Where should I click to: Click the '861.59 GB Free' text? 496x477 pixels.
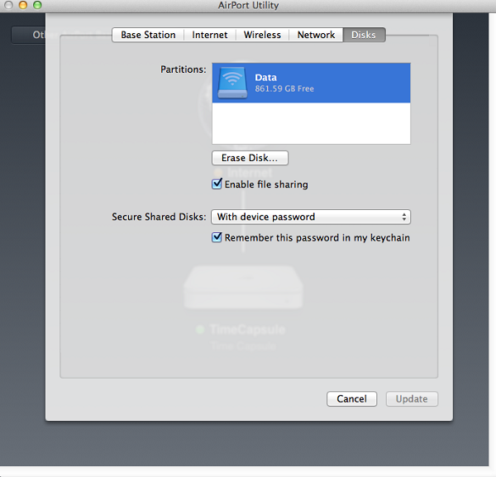coord(284,88)
